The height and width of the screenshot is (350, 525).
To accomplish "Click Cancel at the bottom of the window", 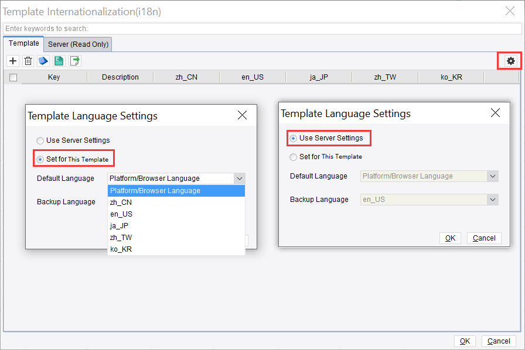I will (x=499, y=341).
